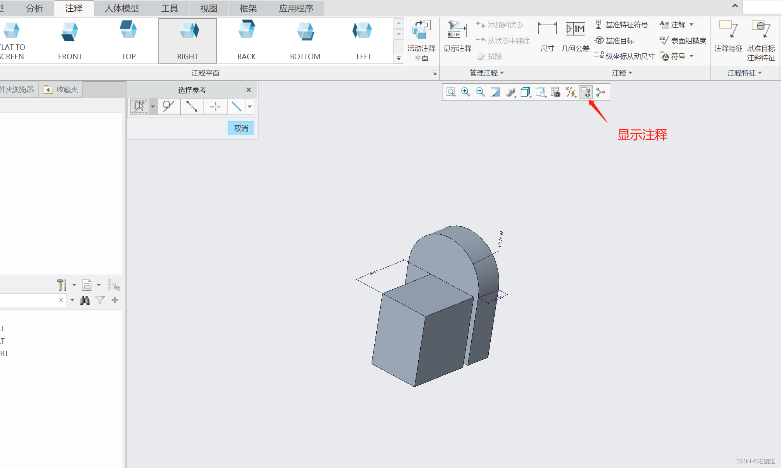
Task: Close the 选择参考 dialog
Action: (x=249, y=90)
